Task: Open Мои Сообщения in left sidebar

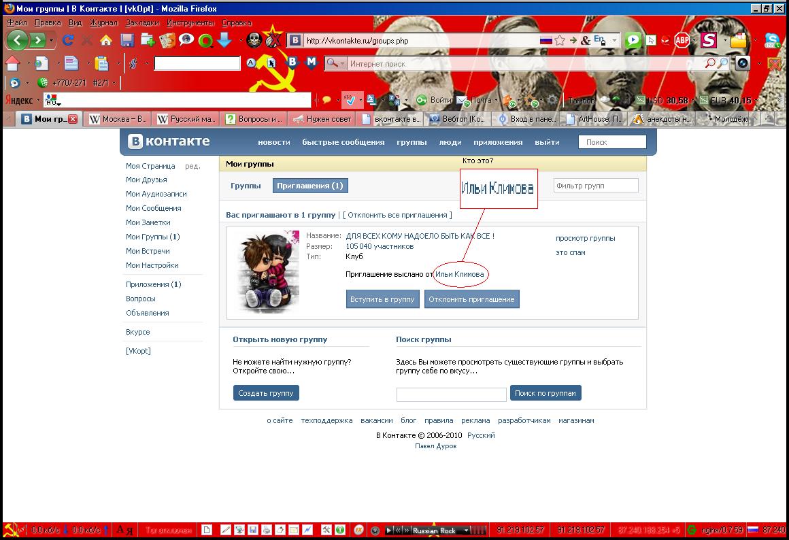Action: (x=154, y=208)
